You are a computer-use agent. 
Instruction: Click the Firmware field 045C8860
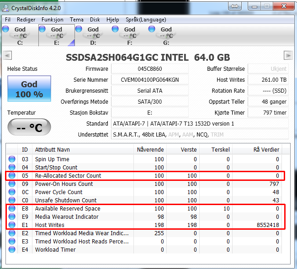click(x=149, y=69)
